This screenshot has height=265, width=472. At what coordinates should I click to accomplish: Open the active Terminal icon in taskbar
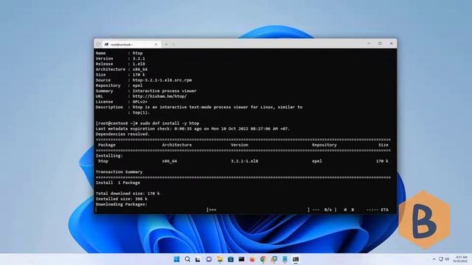coord(296,259)
